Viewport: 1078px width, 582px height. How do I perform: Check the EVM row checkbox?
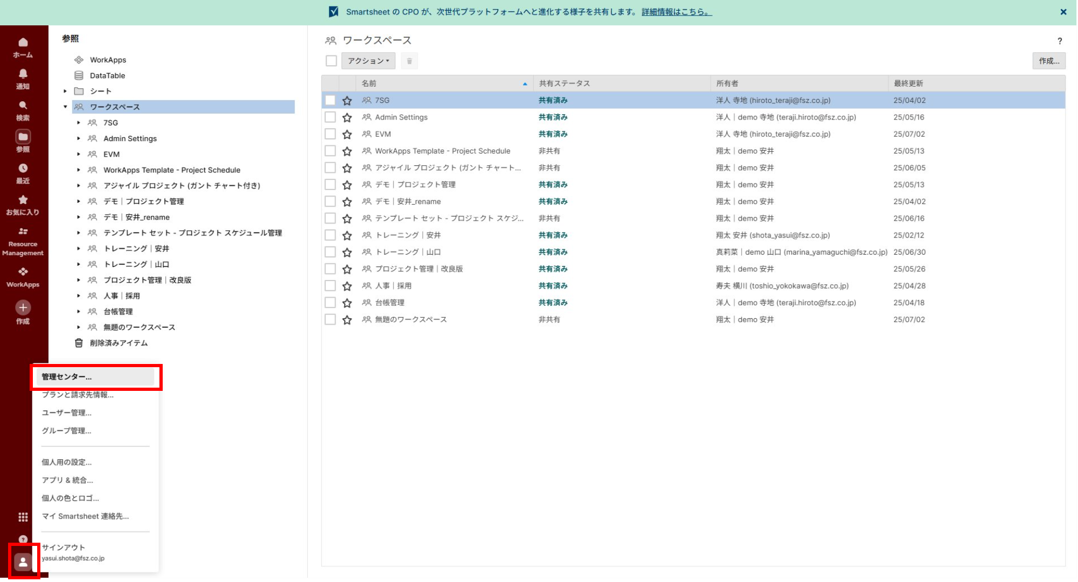[330, 134]
